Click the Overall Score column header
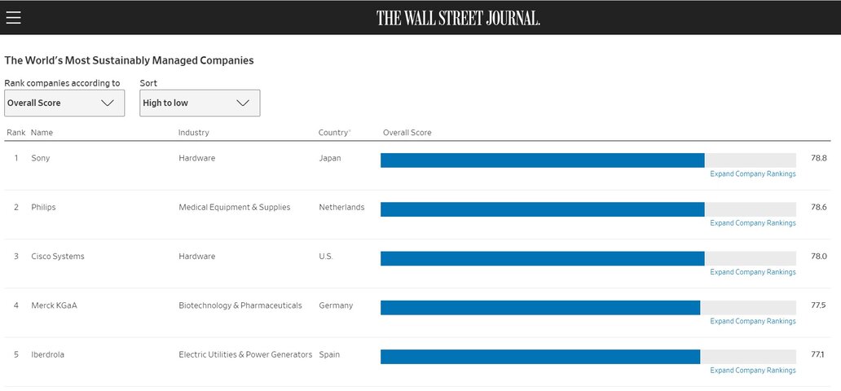This screenshot has width=841, height=391. (x=407, y=133)
